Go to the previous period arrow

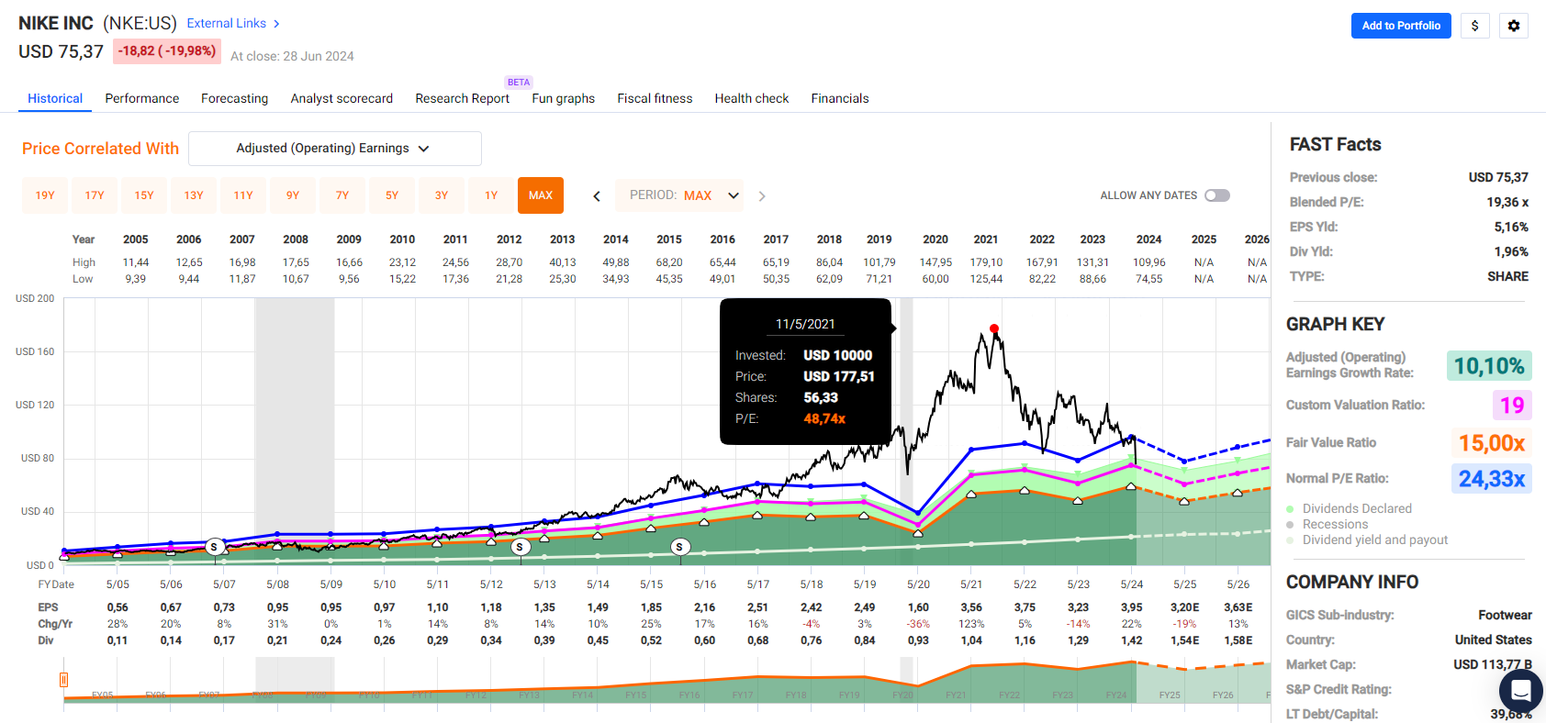(597, 195)
